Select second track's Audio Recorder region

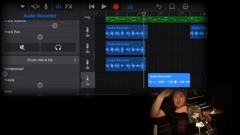pyautogui.click(x=125, y=48)
